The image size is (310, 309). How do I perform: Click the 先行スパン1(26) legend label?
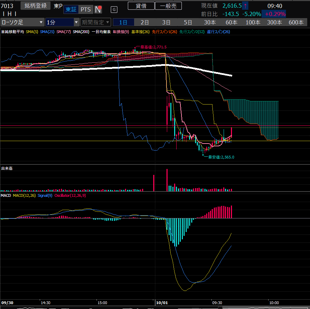point(164,32)
